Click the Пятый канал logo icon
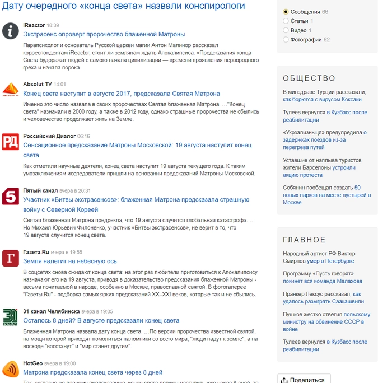 [11, 197]
